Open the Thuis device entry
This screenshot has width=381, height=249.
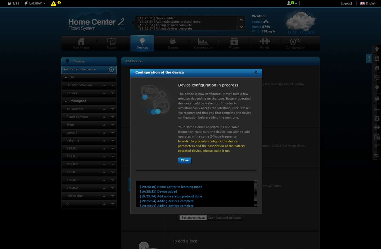click(x=70, y=125)
